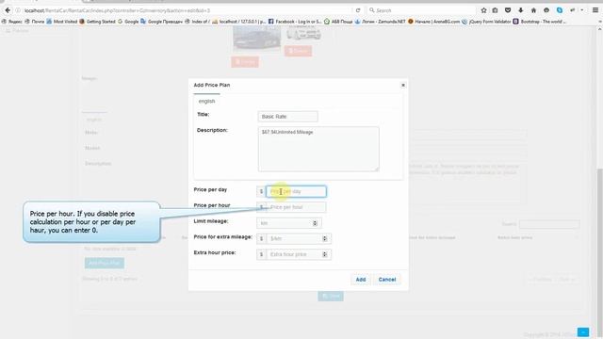
Task: Click the Extra hour price spinner arrows
Action: click(x=325, y=254)
